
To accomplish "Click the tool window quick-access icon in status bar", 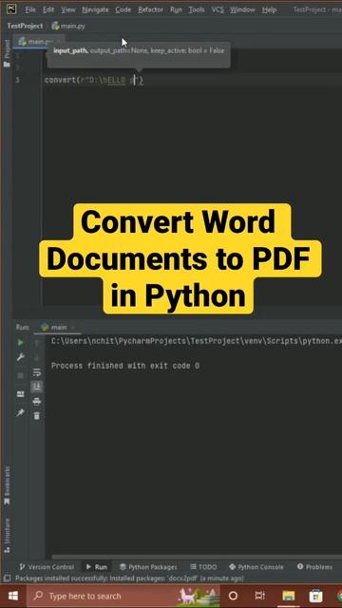I will pyautogui.click(x=7, y=579).
